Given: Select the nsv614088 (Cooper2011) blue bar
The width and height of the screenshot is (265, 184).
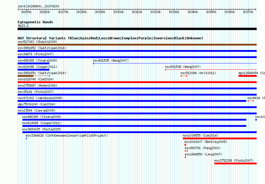Looking at the screenshot, I should 33,70.
